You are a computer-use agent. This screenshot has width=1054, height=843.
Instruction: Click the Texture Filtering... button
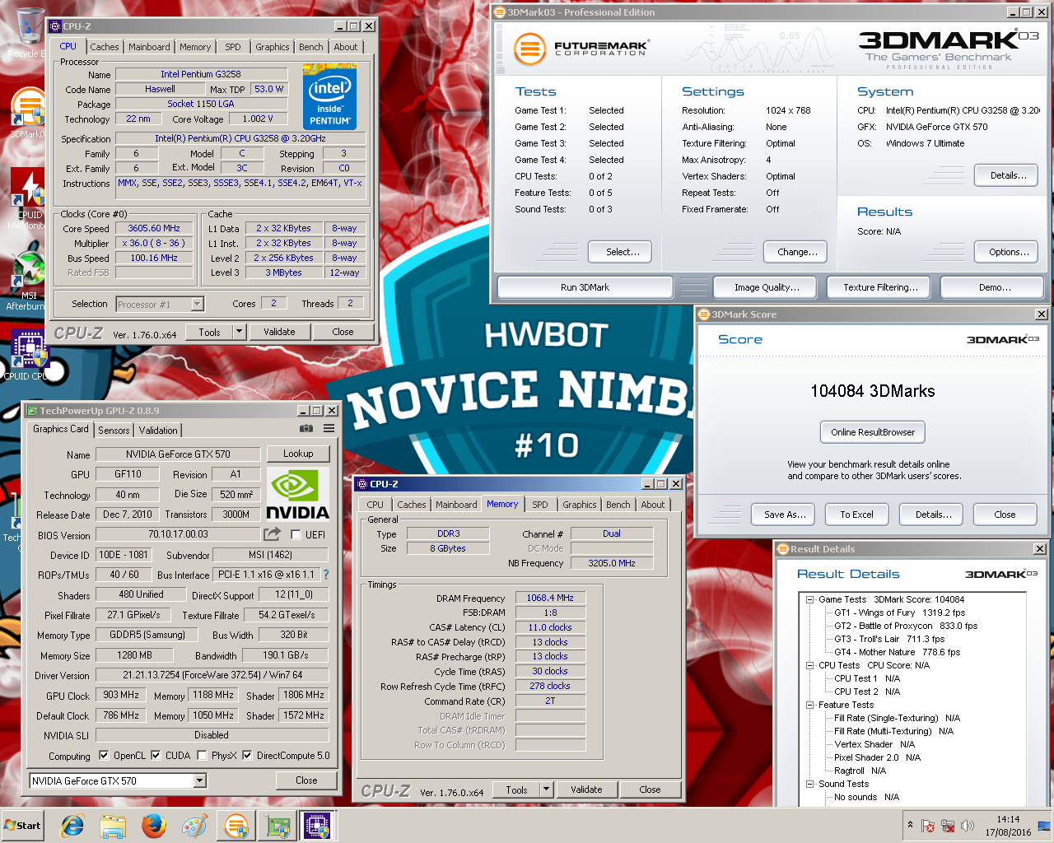880,287
